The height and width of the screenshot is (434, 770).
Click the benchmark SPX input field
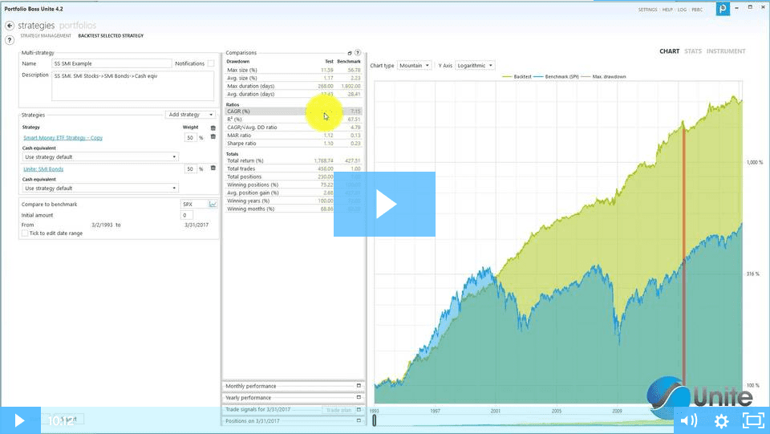[194, 204]
